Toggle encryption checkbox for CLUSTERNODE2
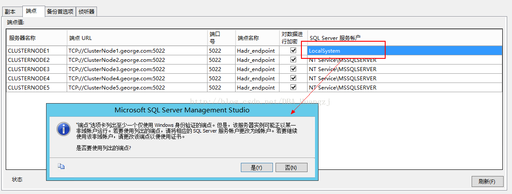 point(293,59)
